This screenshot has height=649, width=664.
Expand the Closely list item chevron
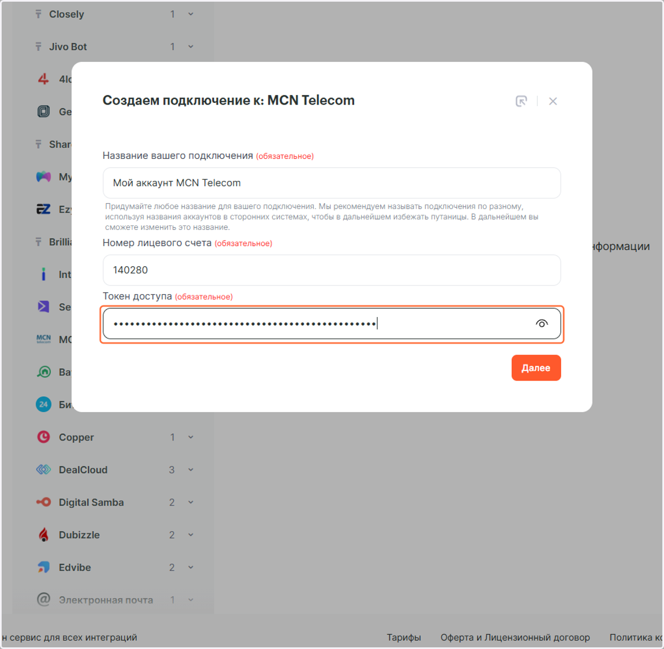191,14
